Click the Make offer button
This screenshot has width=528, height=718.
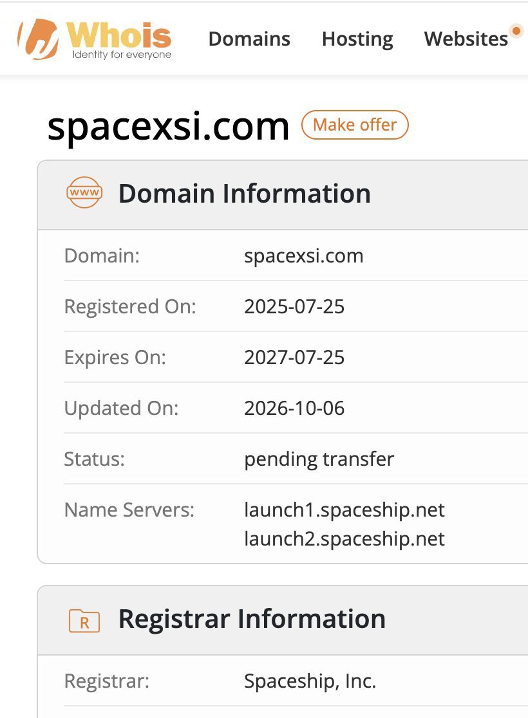pos(355,125)
